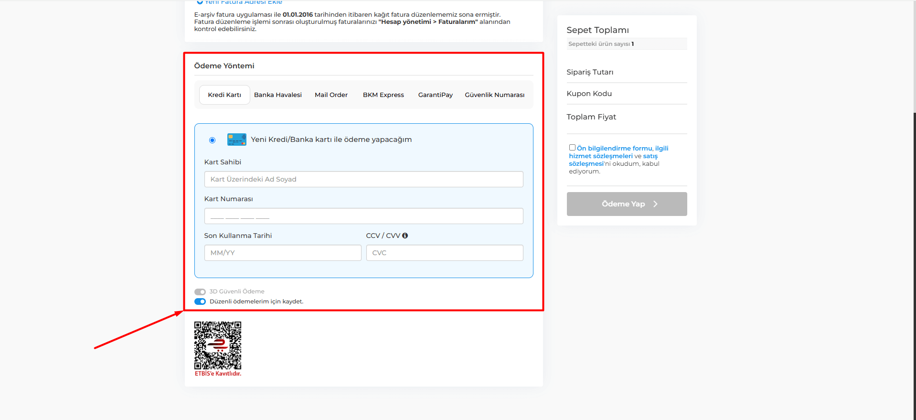Screen dimensions: 916x420
Task: Choose the BKM Express payment tab
Action: (383, 95)
